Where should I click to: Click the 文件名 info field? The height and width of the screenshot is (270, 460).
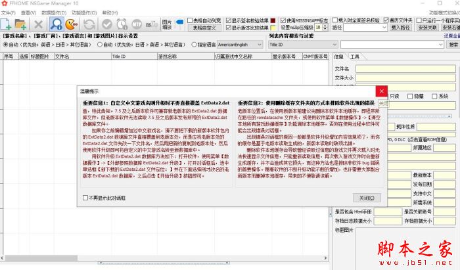(x=405, y=69)
